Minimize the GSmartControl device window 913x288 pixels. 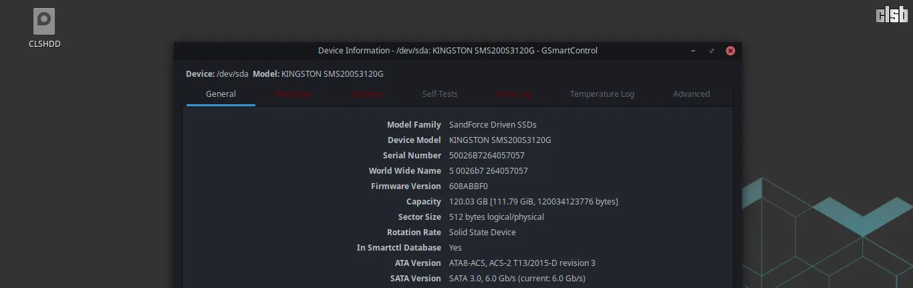pyautogui.click(x=693, y=51)
